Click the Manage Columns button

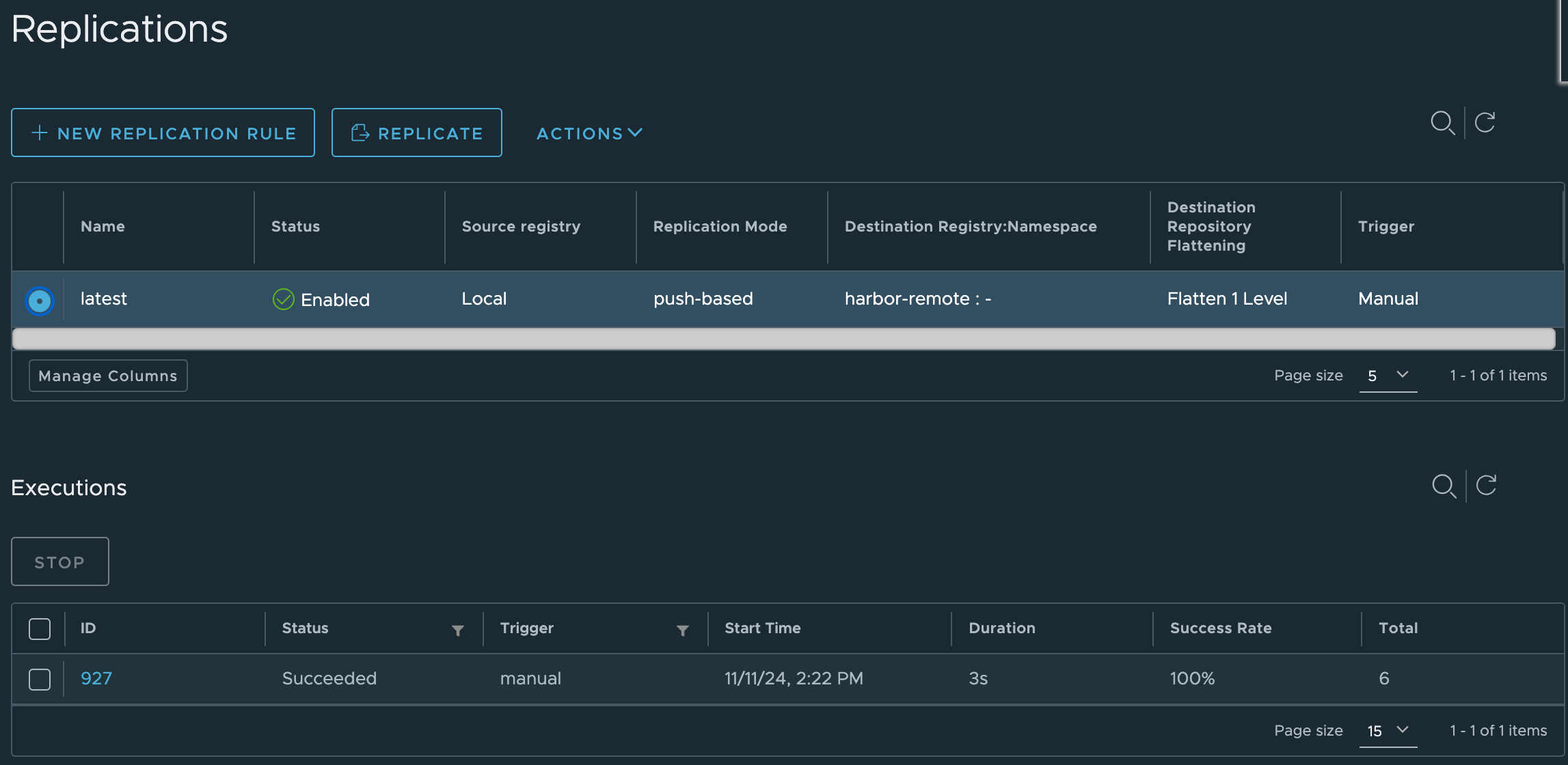(108, 376)
